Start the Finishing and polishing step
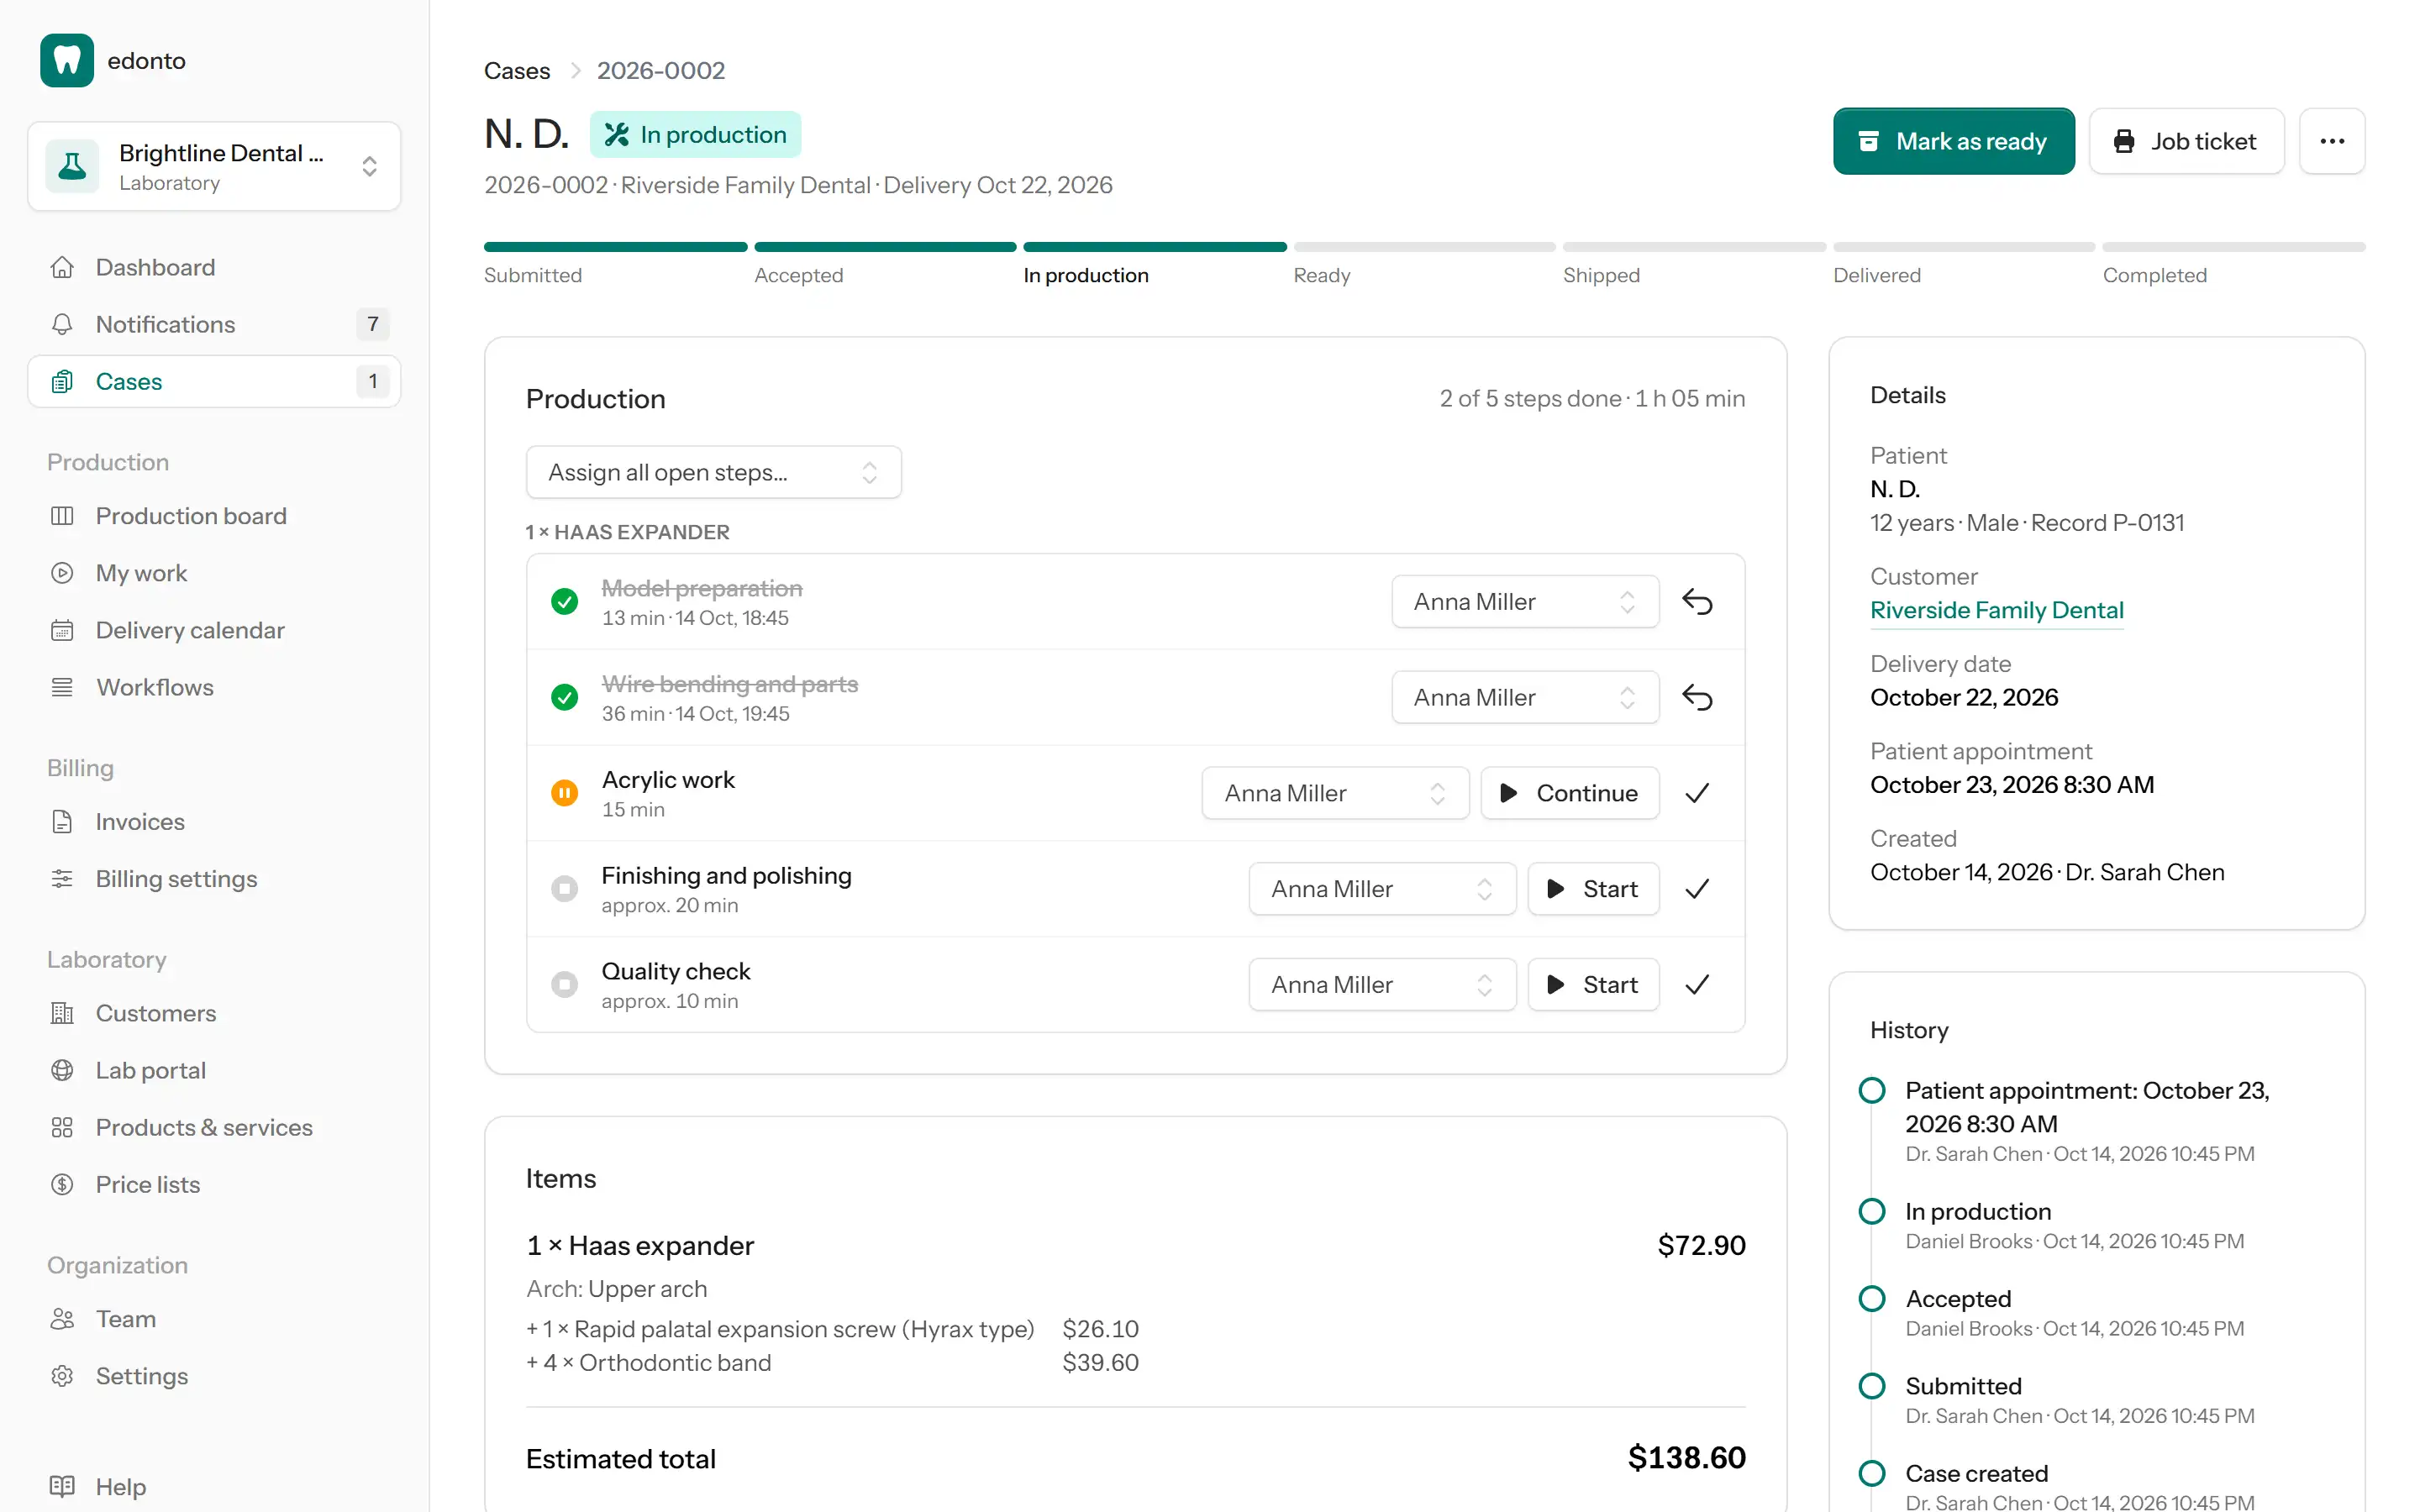Screen dimensions: 2420x1512 pyautogui.click(x=1593, y=889)
